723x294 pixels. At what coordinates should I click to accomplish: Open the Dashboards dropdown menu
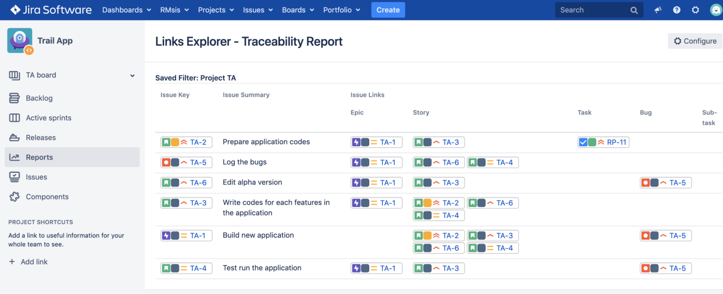point(127,10)
